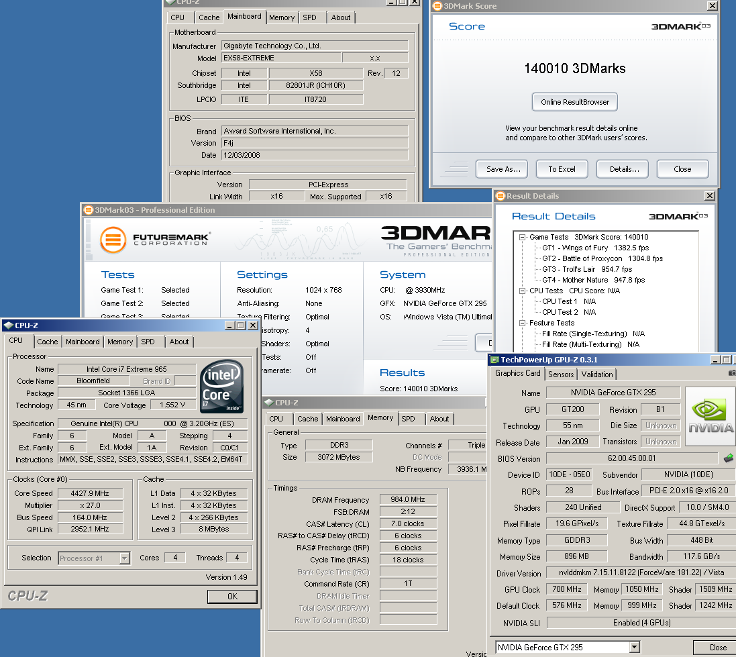
Task: Close the Result Details window
Action: [x=710, y=196]
